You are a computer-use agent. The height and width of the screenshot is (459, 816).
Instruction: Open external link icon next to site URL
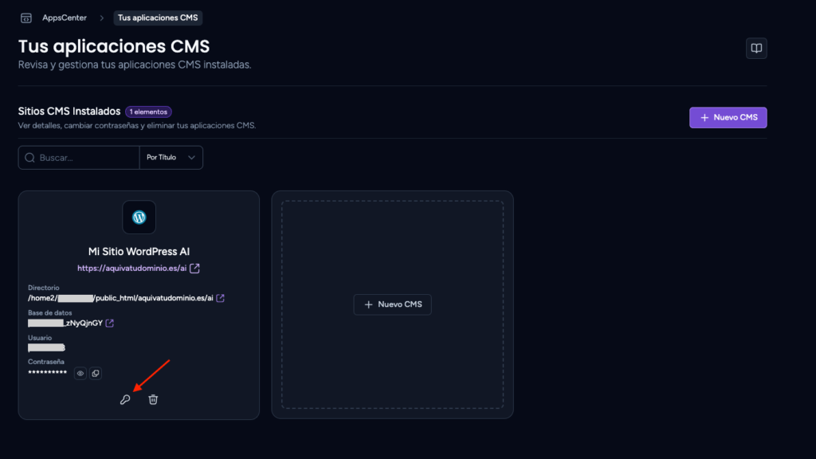tap(194, 269)
